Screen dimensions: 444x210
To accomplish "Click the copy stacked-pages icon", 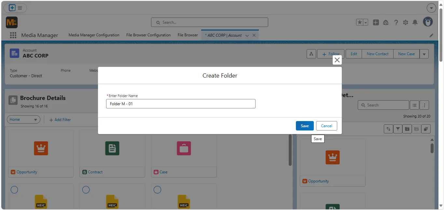I will point(426,129).
